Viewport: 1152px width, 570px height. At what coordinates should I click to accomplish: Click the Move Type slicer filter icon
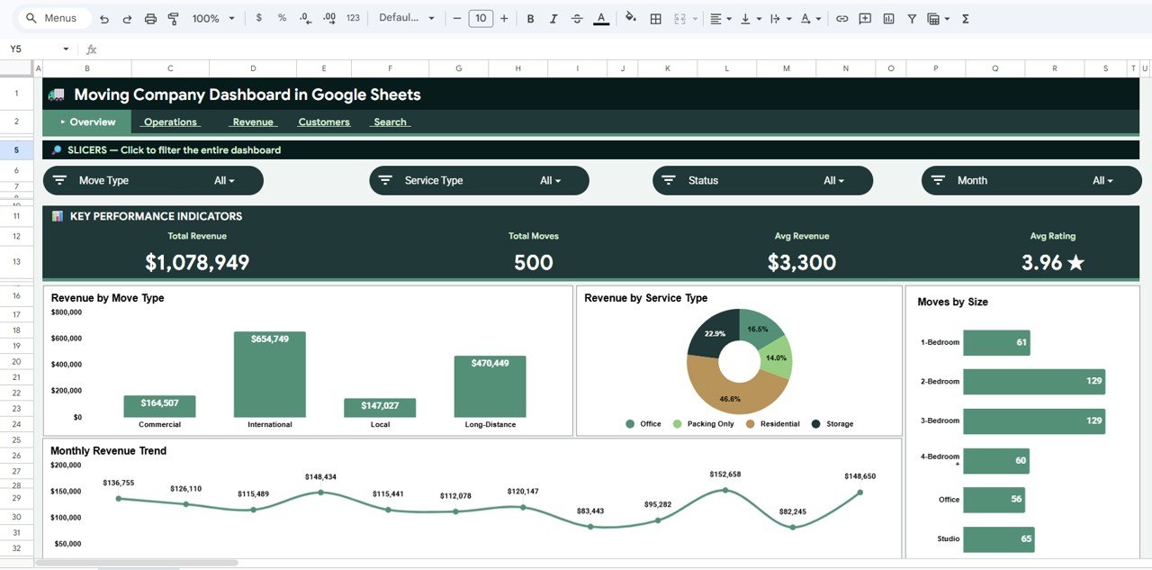(x=60, y=180)
